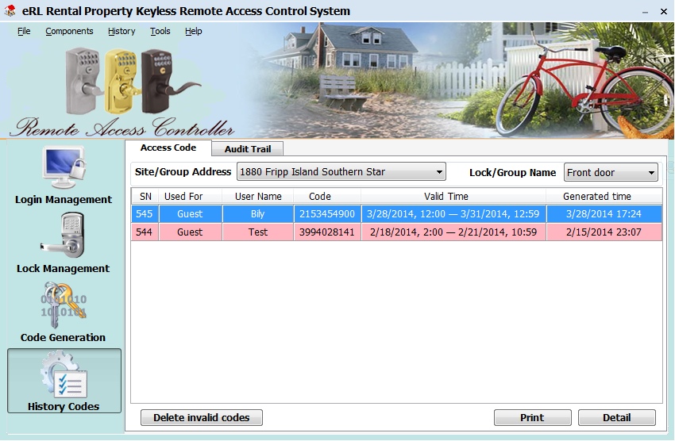675x441 pixels.
Task: Click the Login Management label
Action: [64, 199]
